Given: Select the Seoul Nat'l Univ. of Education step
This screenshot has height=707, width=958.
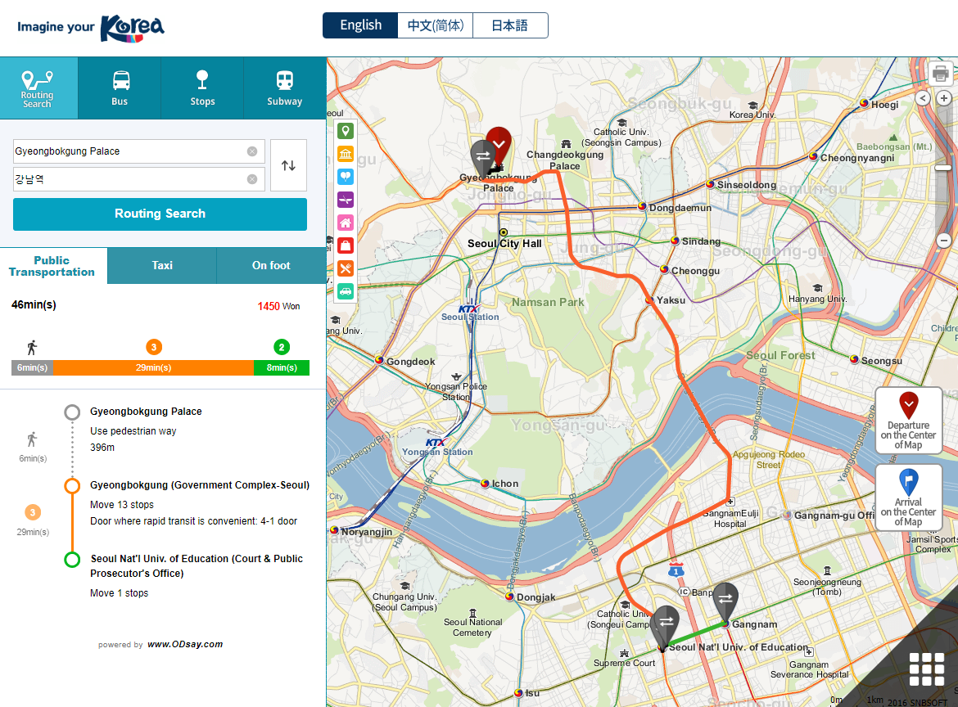Looking at the screenshot, I should (x=197, y=566).
